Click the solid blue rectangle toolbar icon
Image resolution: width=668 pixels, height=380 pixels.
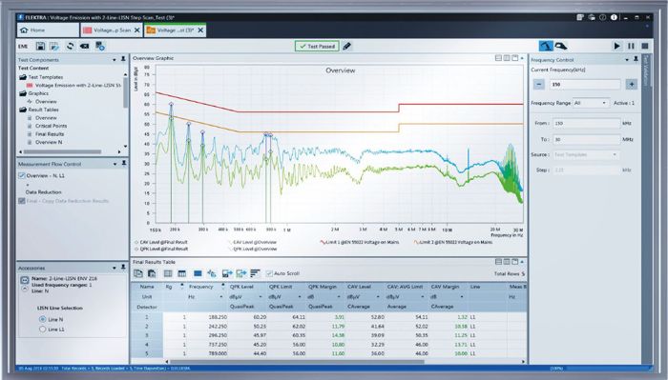point(198,273)
